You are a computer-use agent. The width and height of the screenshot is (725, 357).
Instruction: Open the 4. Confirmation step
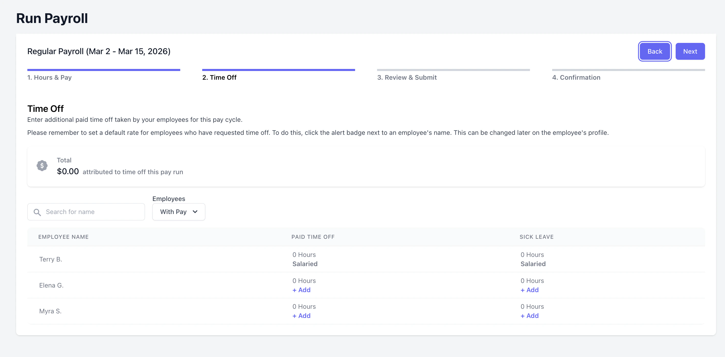pos(576,77)
